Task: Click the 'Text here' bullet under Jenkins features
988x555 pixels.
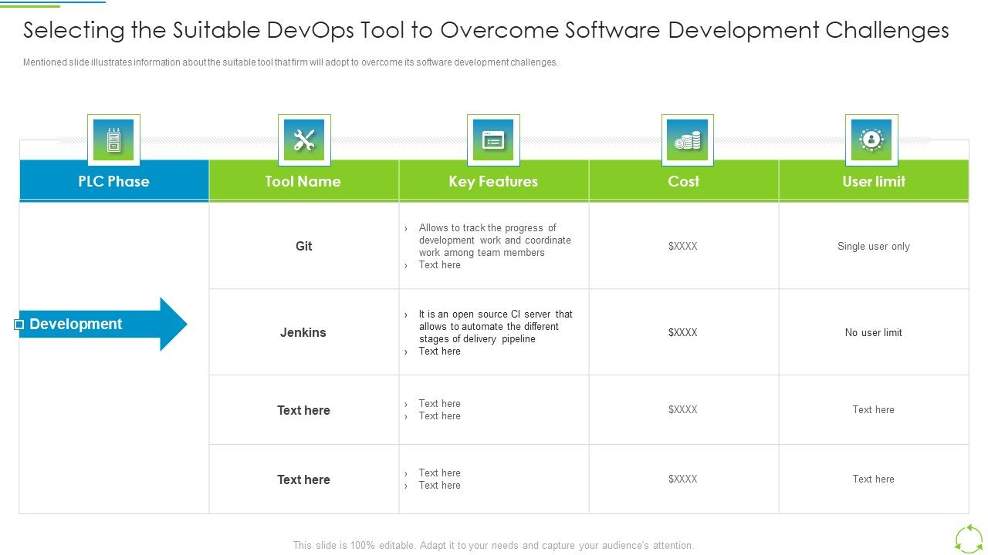Action: (440, 351)
